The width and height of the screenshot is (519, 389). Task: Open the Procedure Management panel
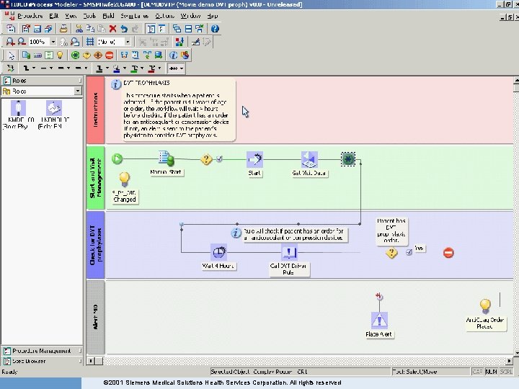[x=42, y=351]
